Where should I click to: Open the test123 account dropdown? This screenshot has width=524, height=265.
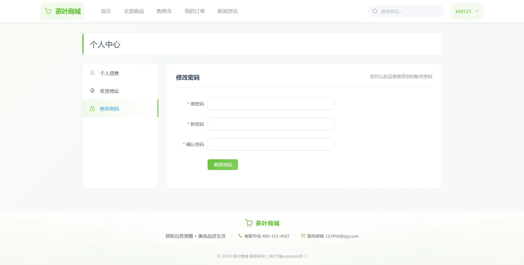tap(463, 11)
